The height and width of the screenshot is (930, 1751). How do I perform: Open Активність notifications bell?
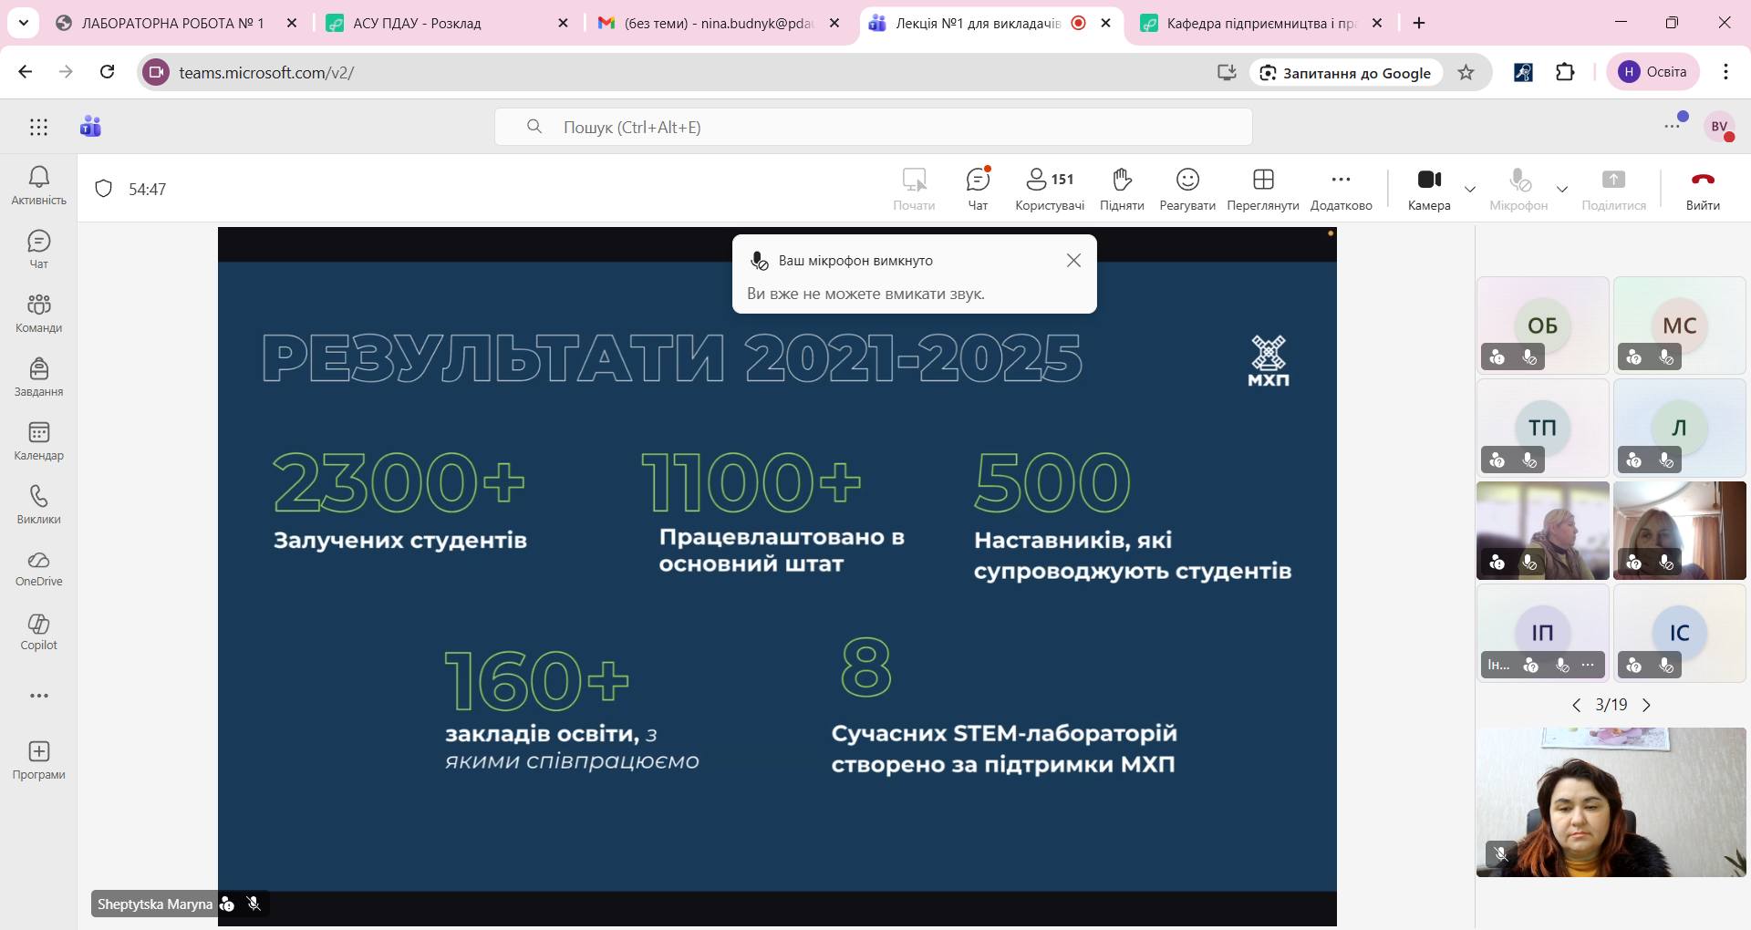[38, 185]
